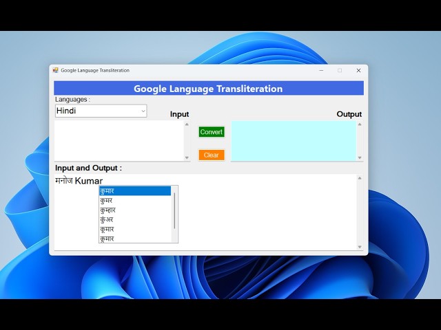
Task: Click the down arrow of the Input box scrollbar
Action: pos(187,157)
